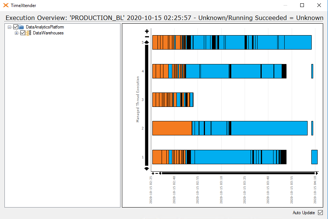The width and height of the screenshot is (328, 219).
Task: Click the 2020-10-15 03:40 axis label
Action: [x=268, y=190]
